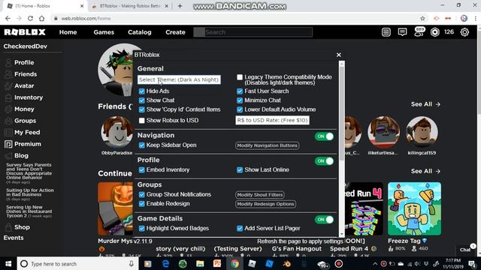Bookmark this page with the star icon

[x=422, y=18]
